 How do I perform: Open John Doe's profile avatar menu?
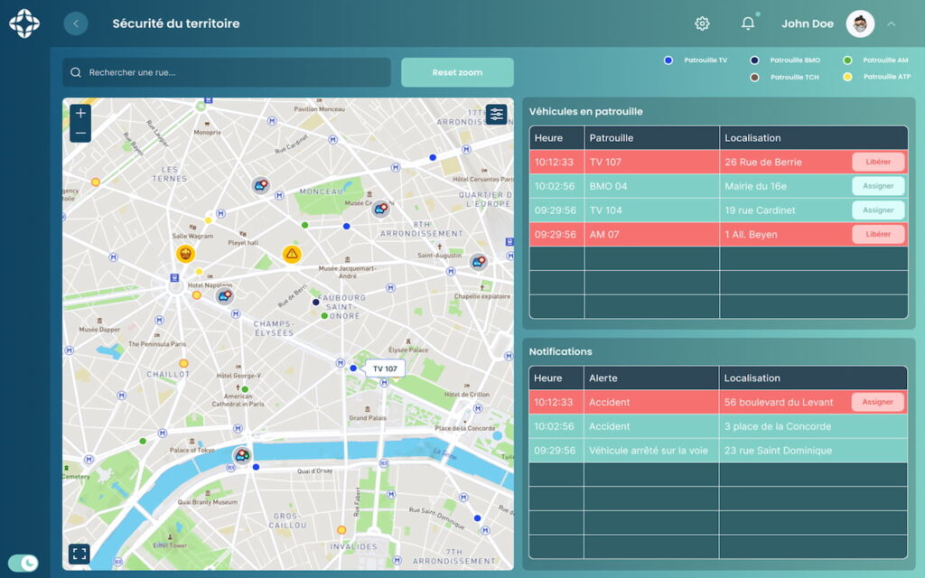[x=860, y=23]
